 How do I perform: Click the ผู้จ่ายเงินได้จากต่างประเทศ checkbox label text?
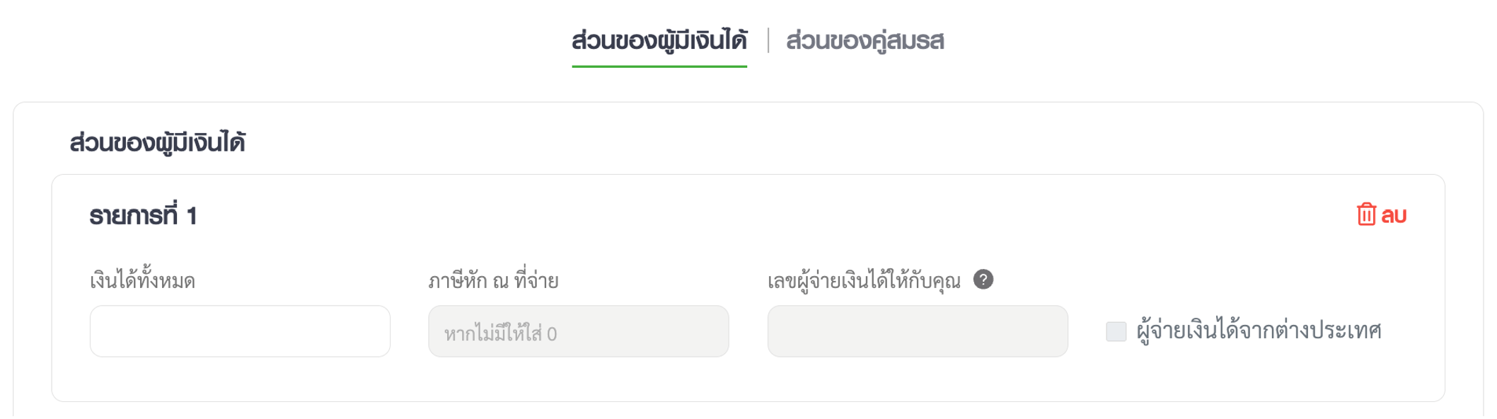click(1259, 331)
